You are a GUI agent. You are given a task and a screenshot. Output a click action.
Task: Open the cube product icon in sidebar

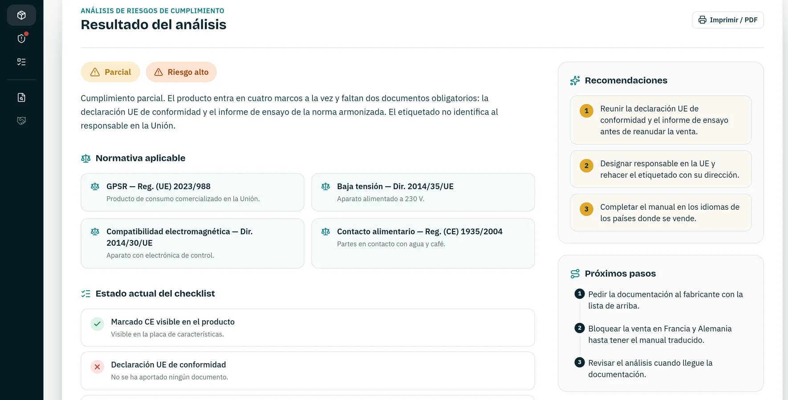pyautogui.click(x=21, y=15)
